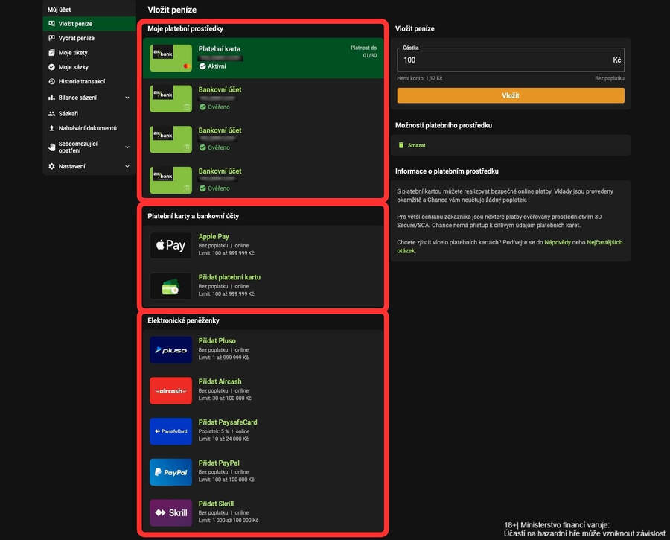Click the Částka amount input field
The width and height of the screenshot is (670, 540).
(511, 60)
